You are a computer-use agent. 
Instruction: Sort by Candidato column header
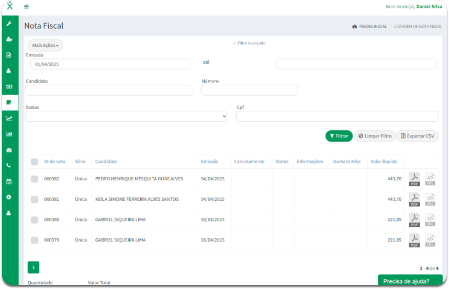106,161
